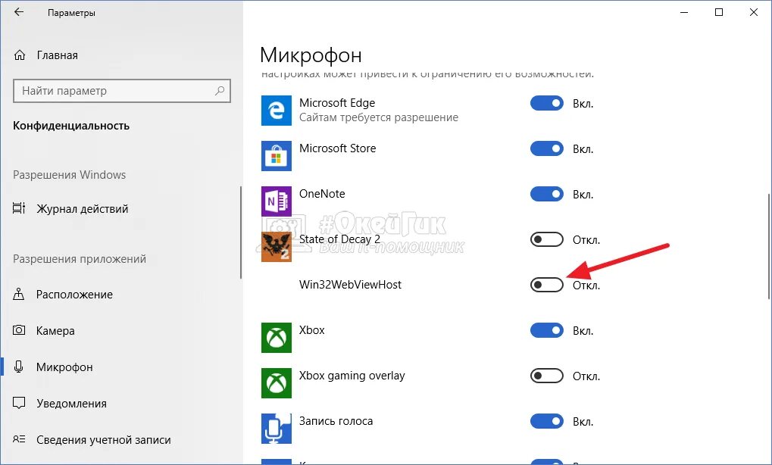Open Уведомления settings
The height and width of the screenshot is (465, 772).
[x=71, y=404]
